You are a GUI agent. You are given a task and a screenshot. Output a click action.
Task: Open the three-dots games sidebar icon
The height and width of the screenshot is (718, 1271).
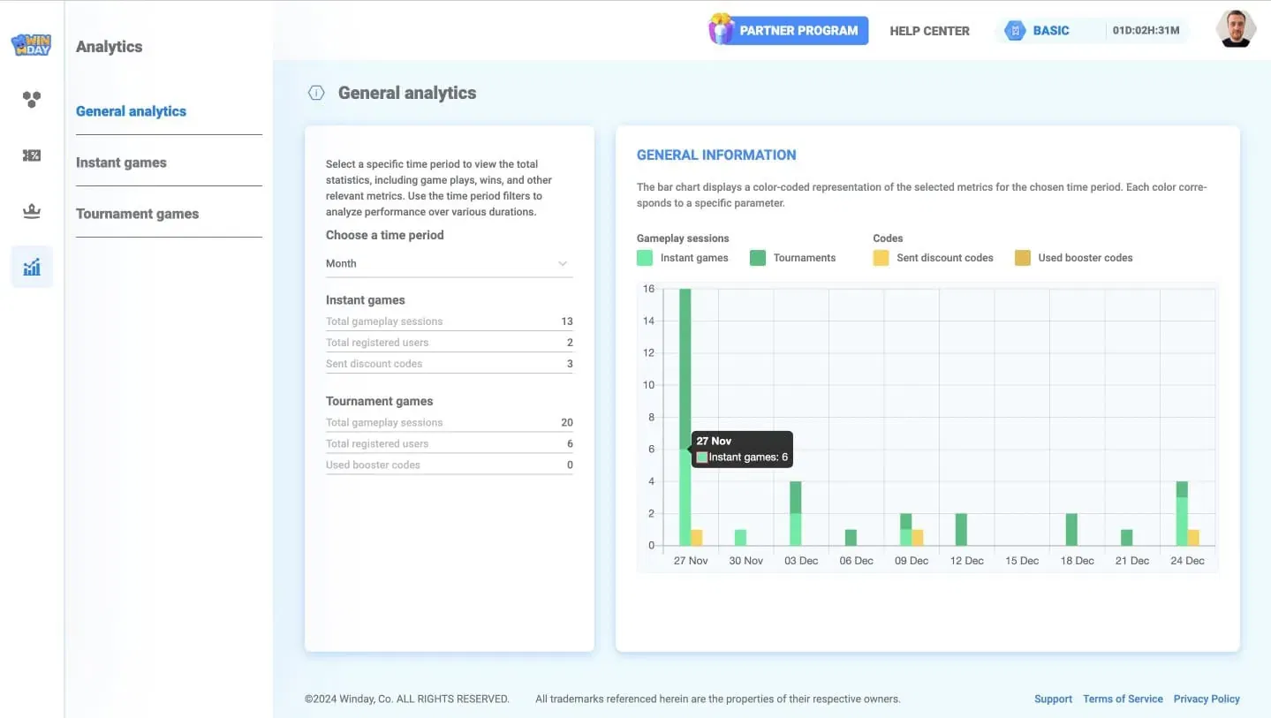[x=32, y=100]
